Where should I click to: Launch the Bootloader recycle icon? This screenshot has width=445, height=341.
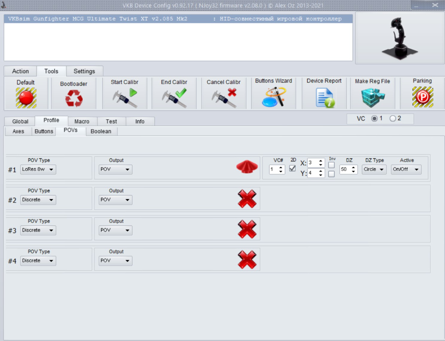[x=74, y=98]
